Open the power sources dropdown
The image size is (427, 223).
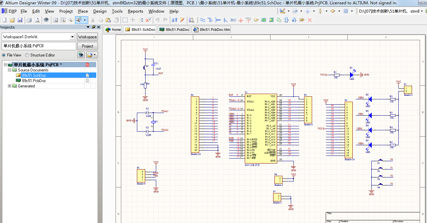pyautogui.click(x=314, y=11)
